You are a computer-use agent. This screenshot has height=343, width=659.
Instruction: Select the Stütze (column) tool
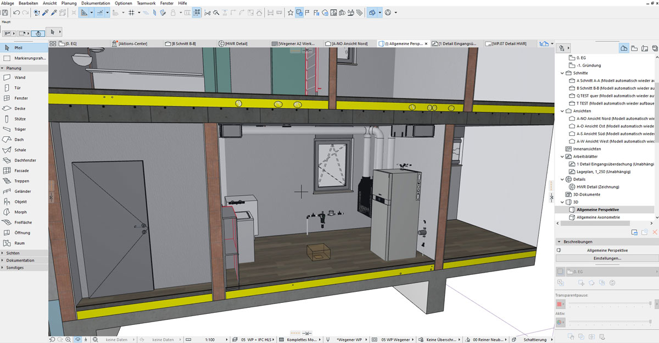(24, 119)
